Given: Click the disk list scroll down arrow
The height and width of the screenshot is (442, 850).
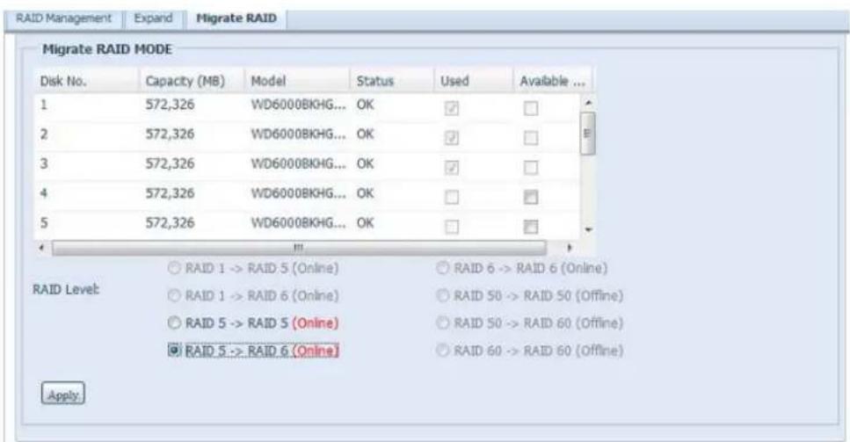Looking at the screenshot, I should (x=588, y=230).
